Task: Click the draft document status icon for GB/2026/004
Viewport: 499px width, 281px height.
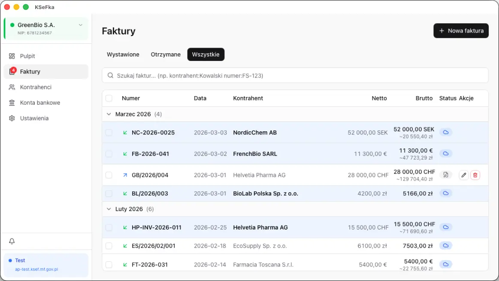Action: pos(446,175)
